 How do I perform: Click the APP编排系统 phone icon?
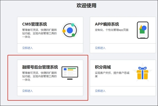tap(142, 30)
